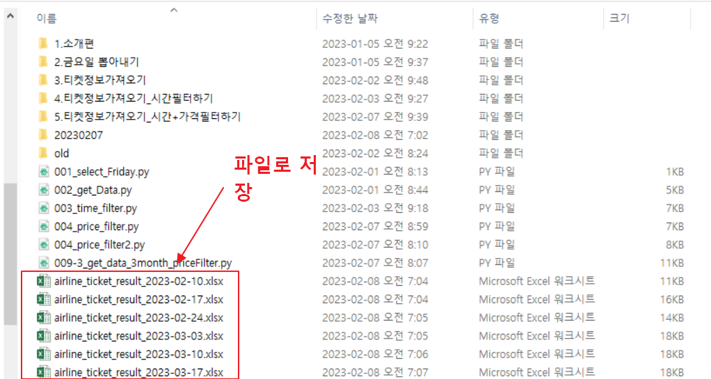Select the 5.티켓정보가져오기_시간+가격필터하기 folder name
Screen dimensions: 711x379
(147, 117)
